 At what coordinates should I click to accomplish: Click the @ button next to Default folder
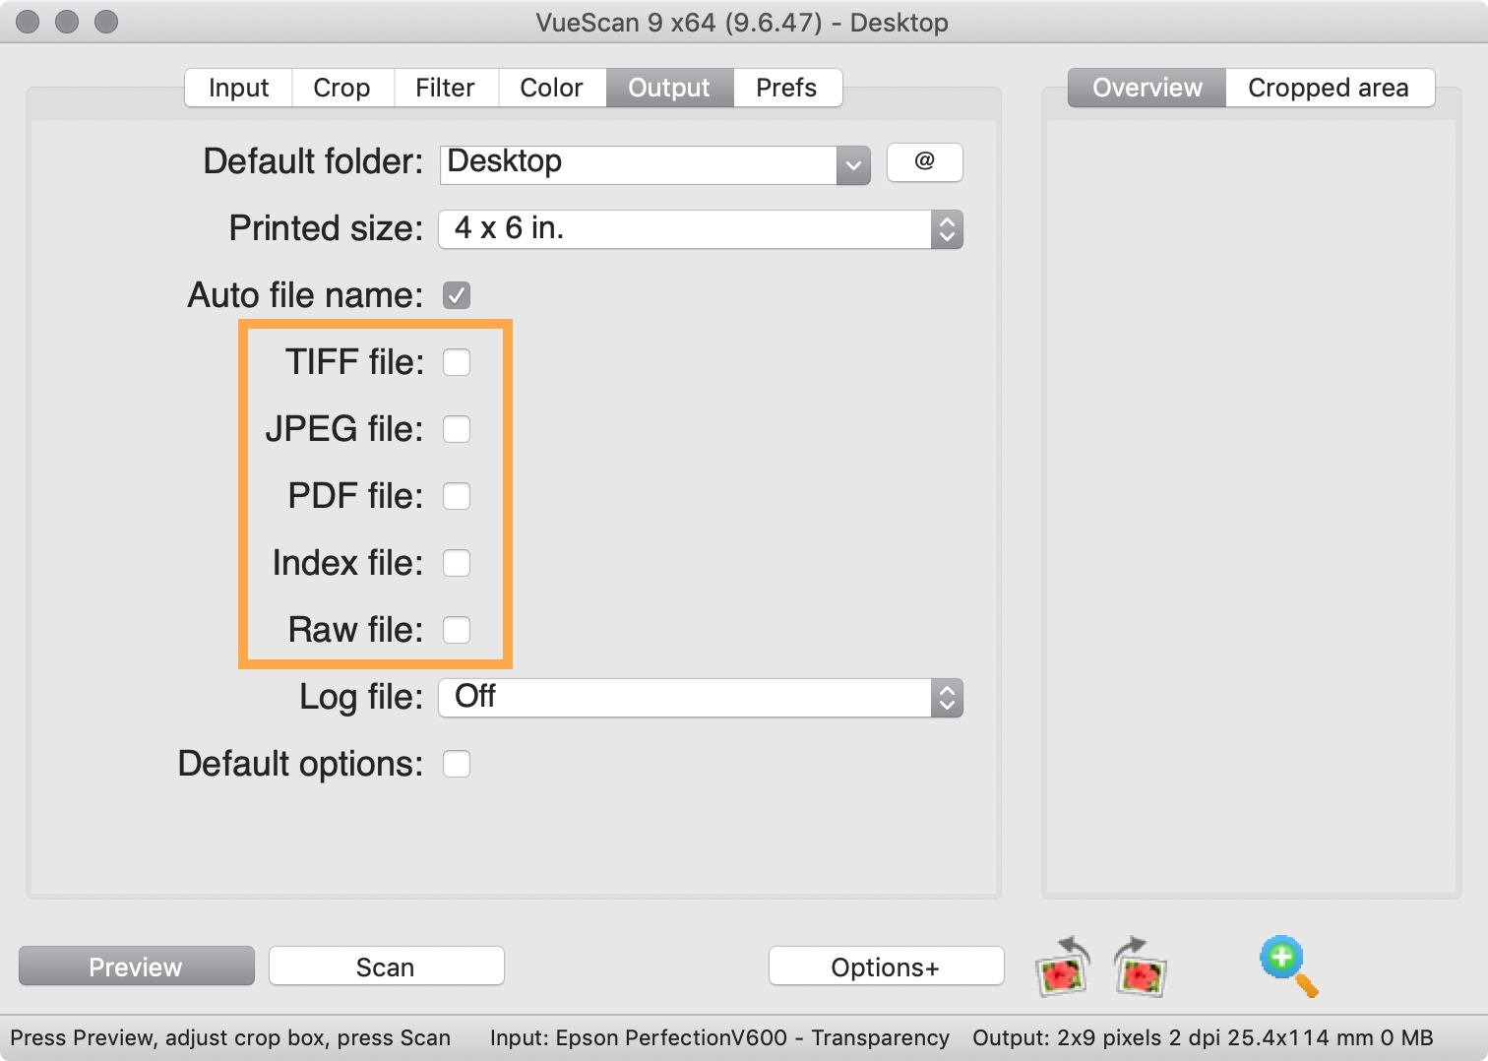[x=924, y=161]
